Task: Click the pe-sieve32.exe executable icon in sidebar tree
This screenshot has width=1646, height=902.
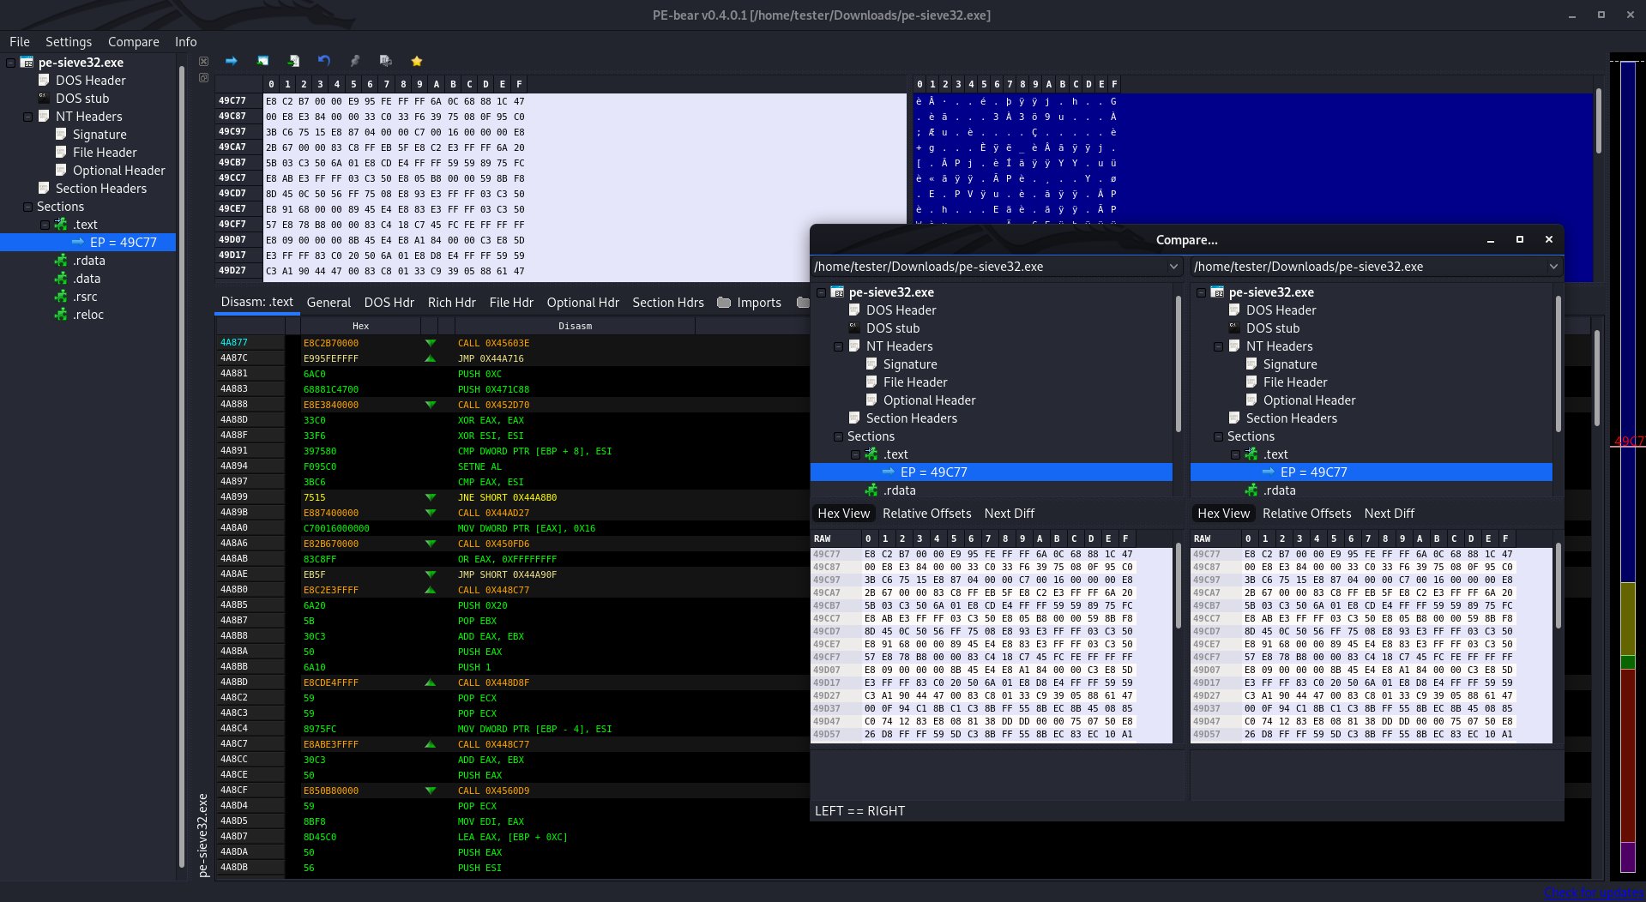Action: click(26, 62)
